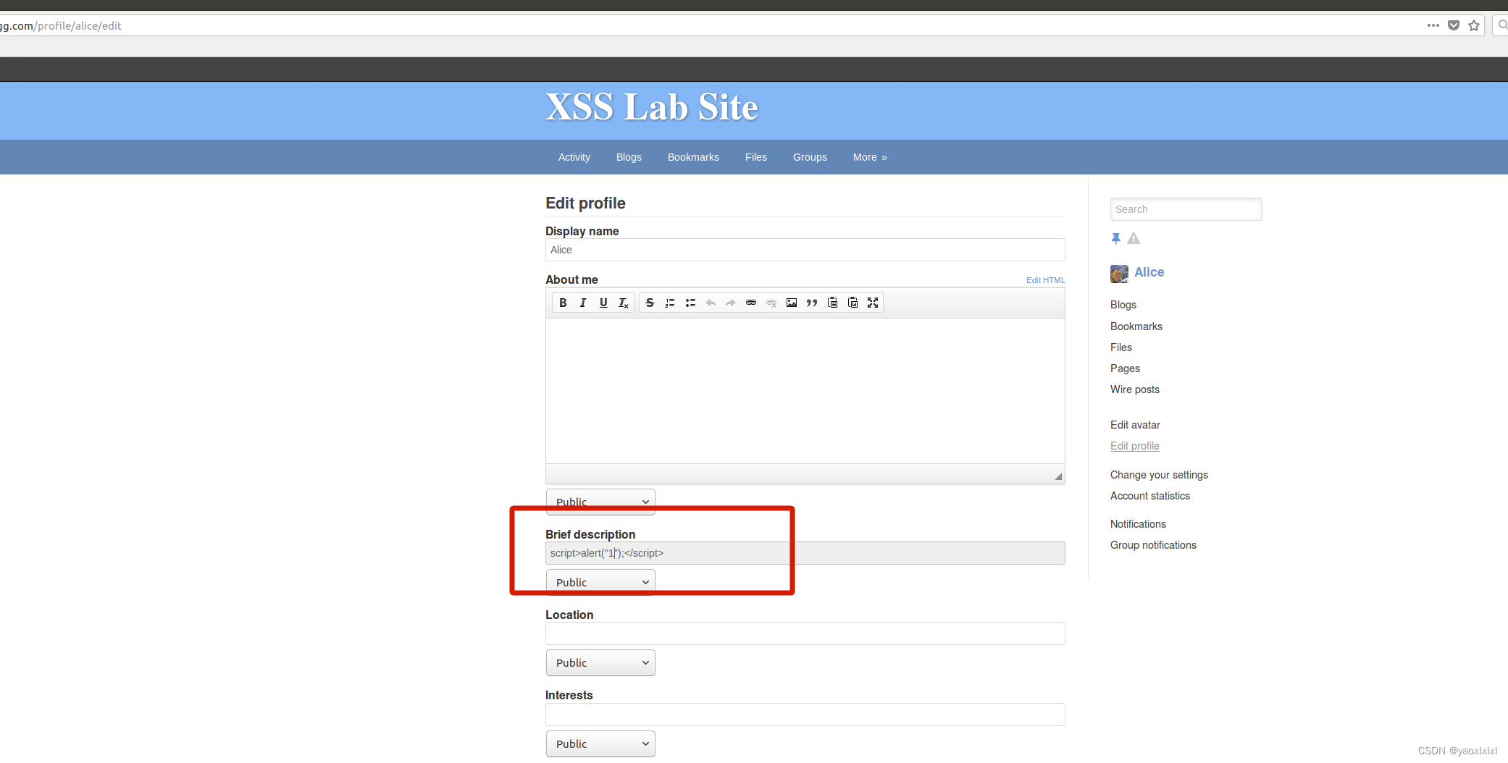Open the insert Link dialog
This screenshot has width=1508, height=763.
(x=751, y=303)
